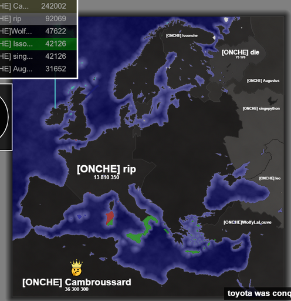Select the [ONCHE] Augustus map label
Screen dimensions: 291x301
click(x=263, y=81)
